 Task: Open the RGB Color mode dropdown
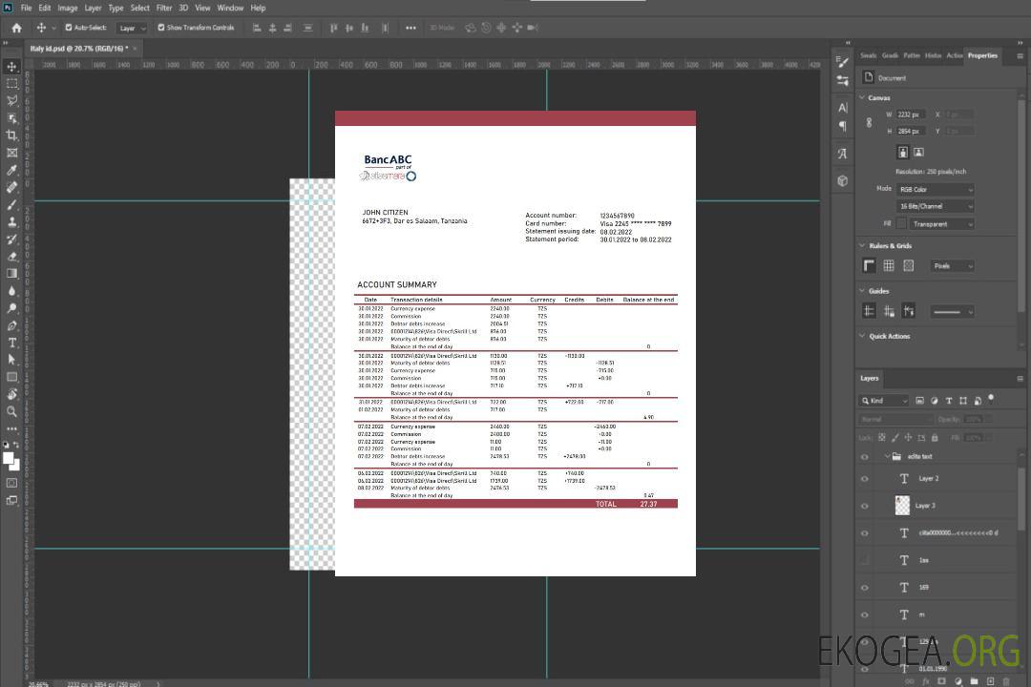pyautogui.click(x=936, y=189)
